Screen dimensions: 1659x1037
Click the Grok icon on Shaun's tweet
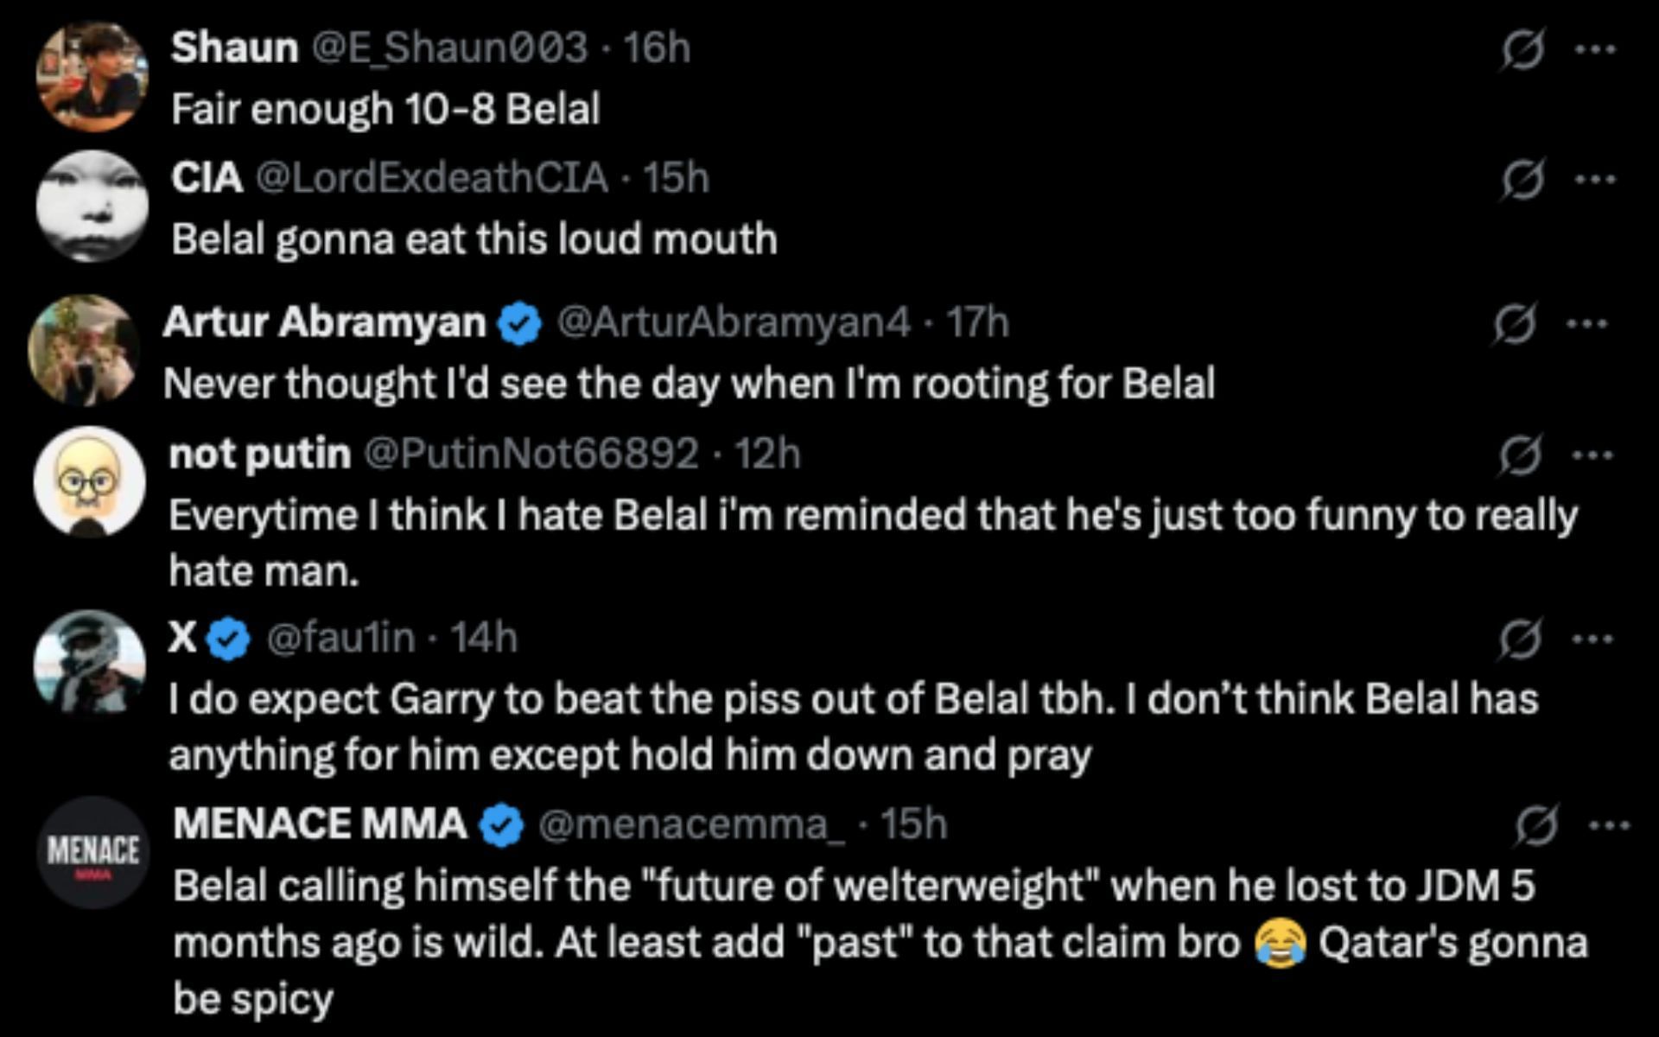pos(1522,51)
